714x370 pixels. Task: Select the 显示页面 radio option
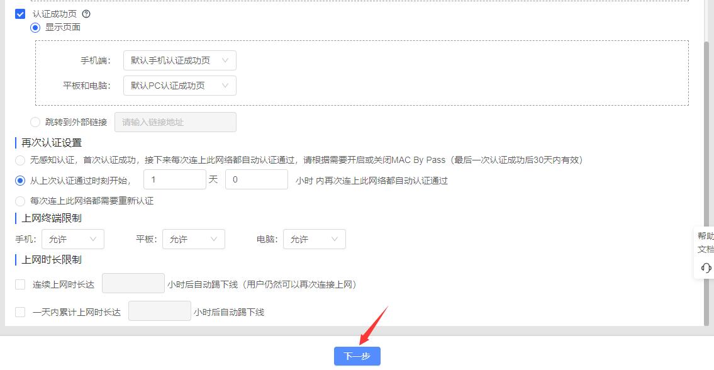pyautogui.click(x=35, y=27)
